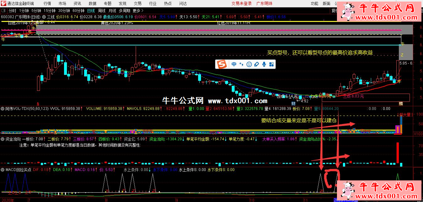Click the 4.92 low price label
Viewport: 423px width, 202px height.
(x=303, y=101)
